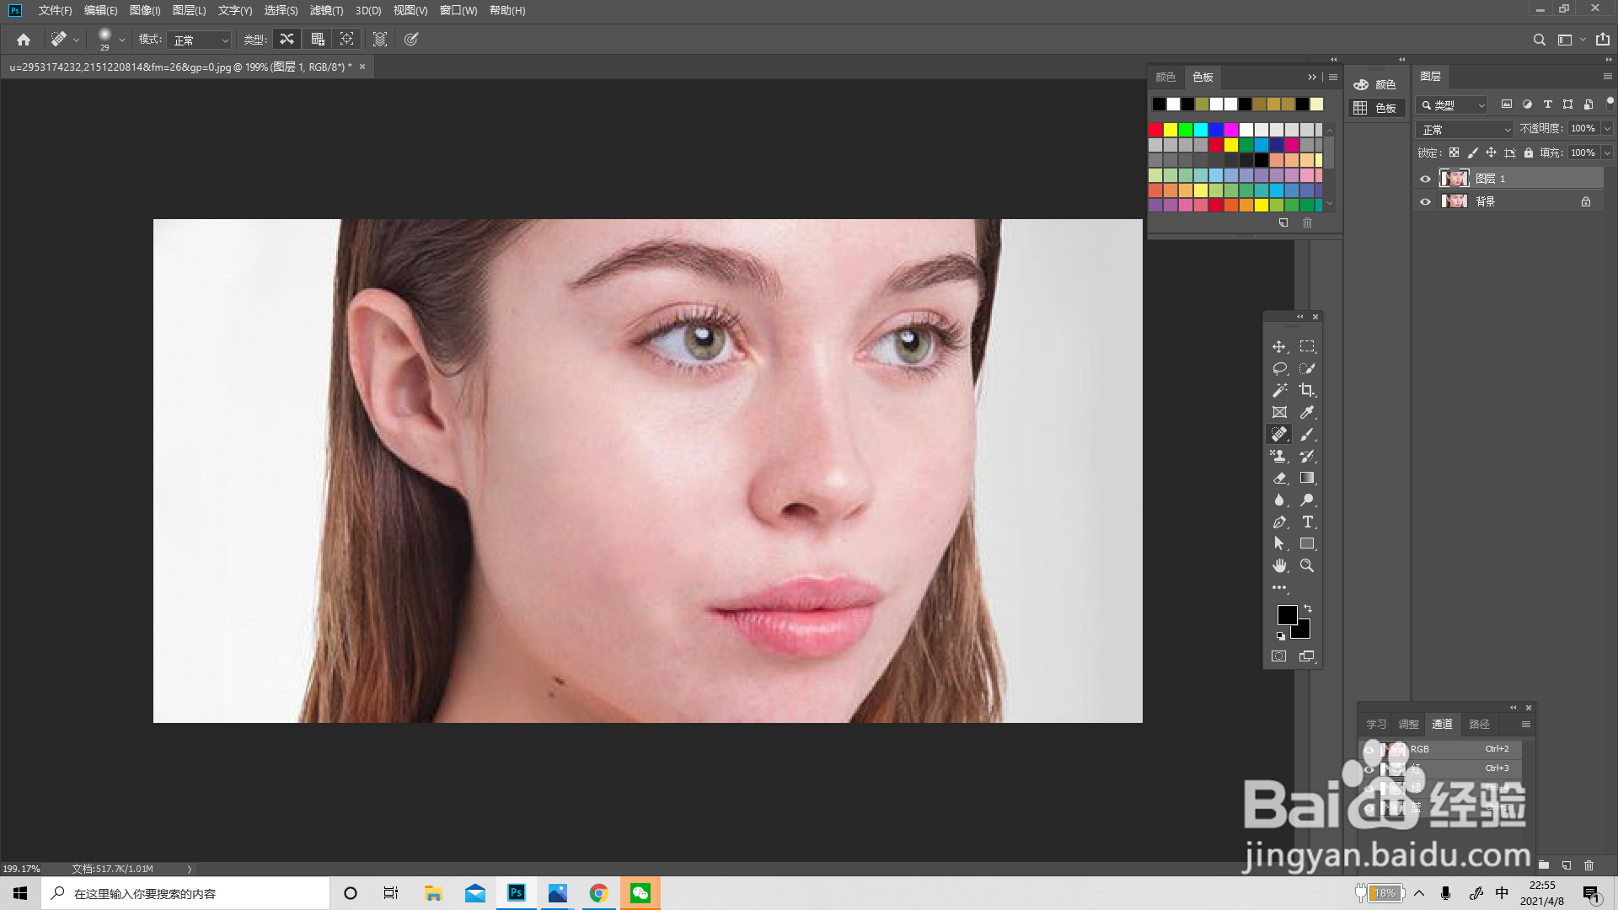1618x910 pixels.
Task: Select the Clone Stamp tool
Action: [1279, 456]
